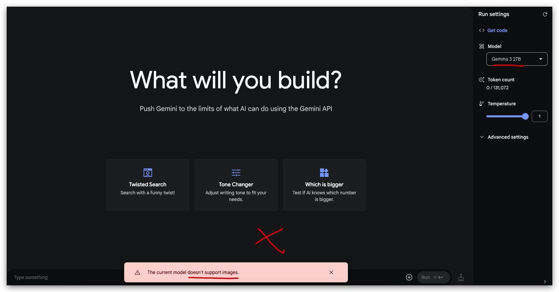Open the Tone Changer prompt card

[x=236, y=185]
